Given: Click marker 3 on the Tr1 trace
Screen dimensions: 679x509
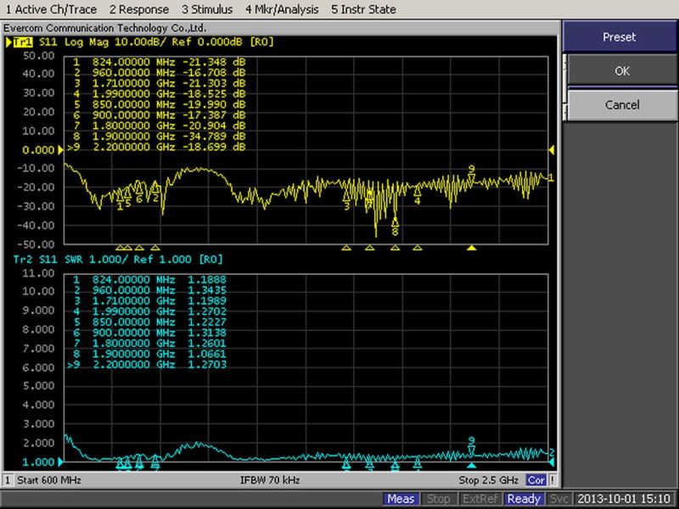Looking at the screenshot, I should 346,201.
